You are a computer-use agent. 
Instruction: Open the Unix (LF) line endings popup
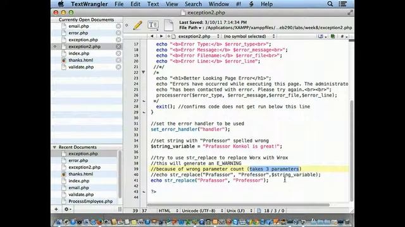click(239, 211)
